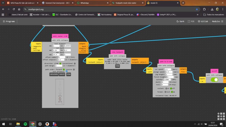Image resolution: width=226 pixels, height=127 pixels.
Task: Click the Fit view button
Action: coord(191,21)
